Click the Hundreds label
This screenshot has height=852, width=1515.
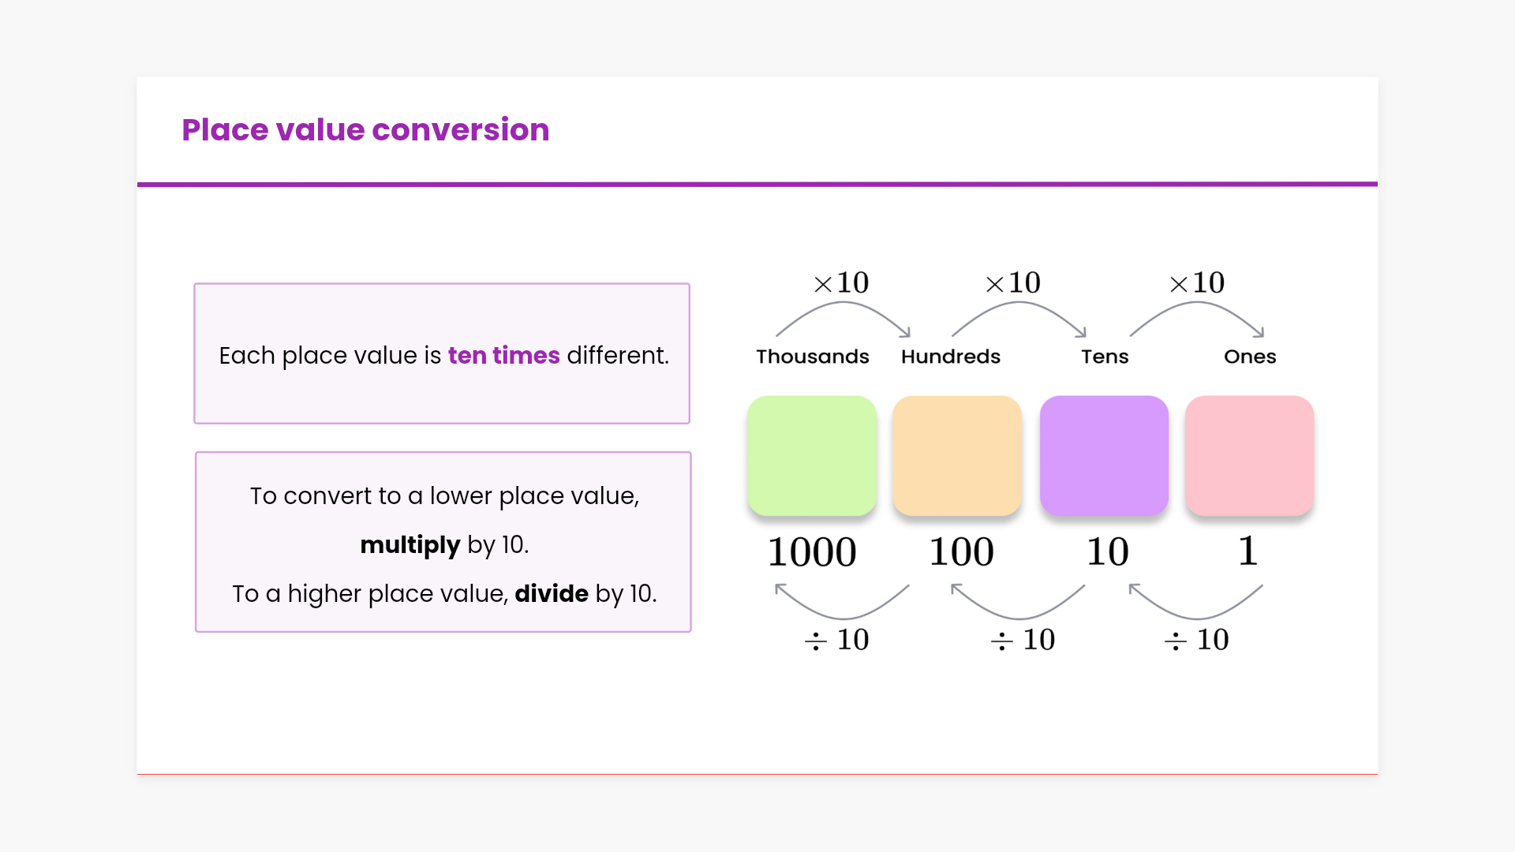(x=950, y=357)
